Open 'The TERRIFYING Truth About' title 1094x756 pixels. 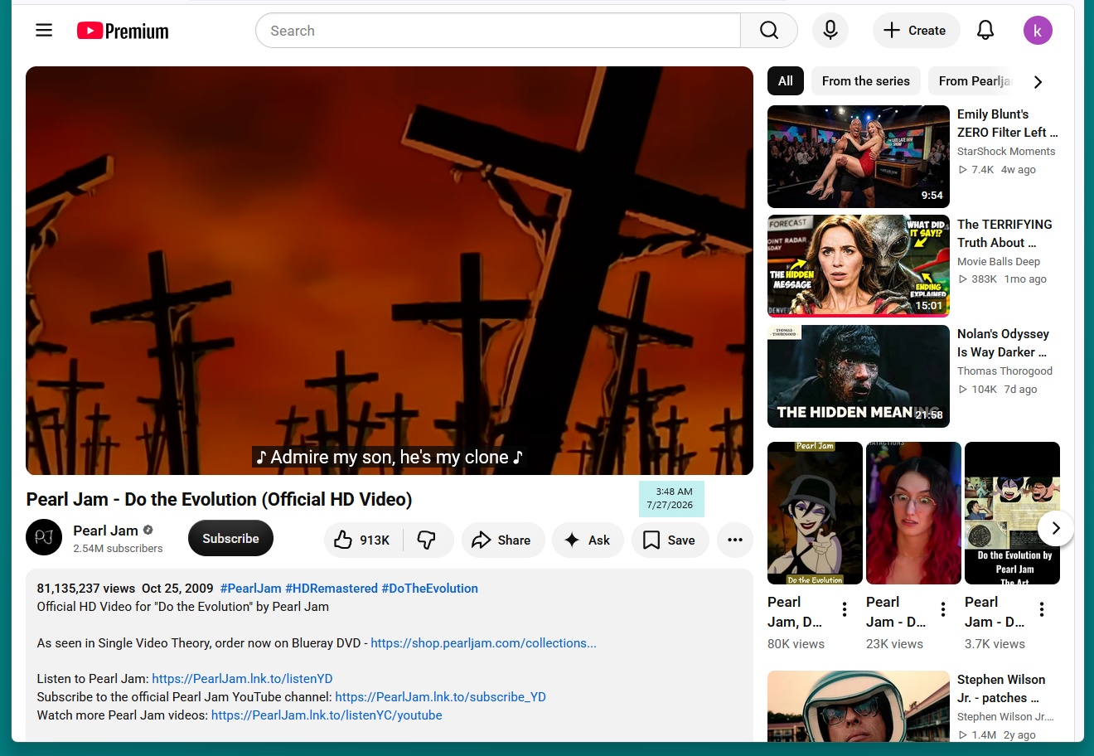1004,234
